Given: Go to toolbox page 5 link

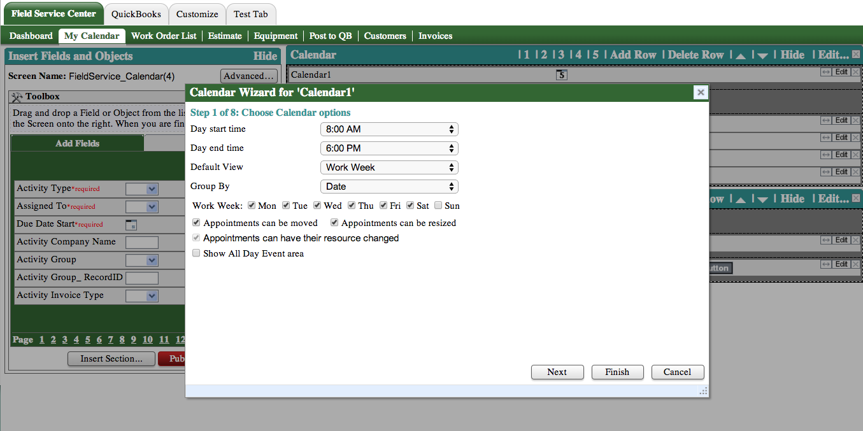Looking at the screenshot, I should (87, 339).
